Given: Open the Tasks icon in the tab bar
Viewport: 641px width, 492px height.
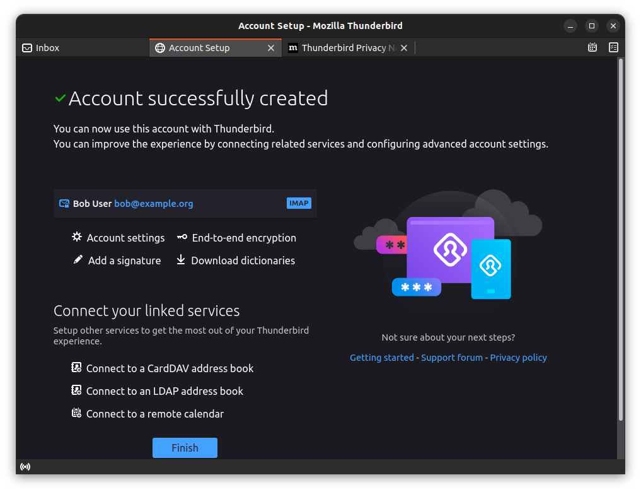Looking at the screenshot, I should tap(613, 47).
